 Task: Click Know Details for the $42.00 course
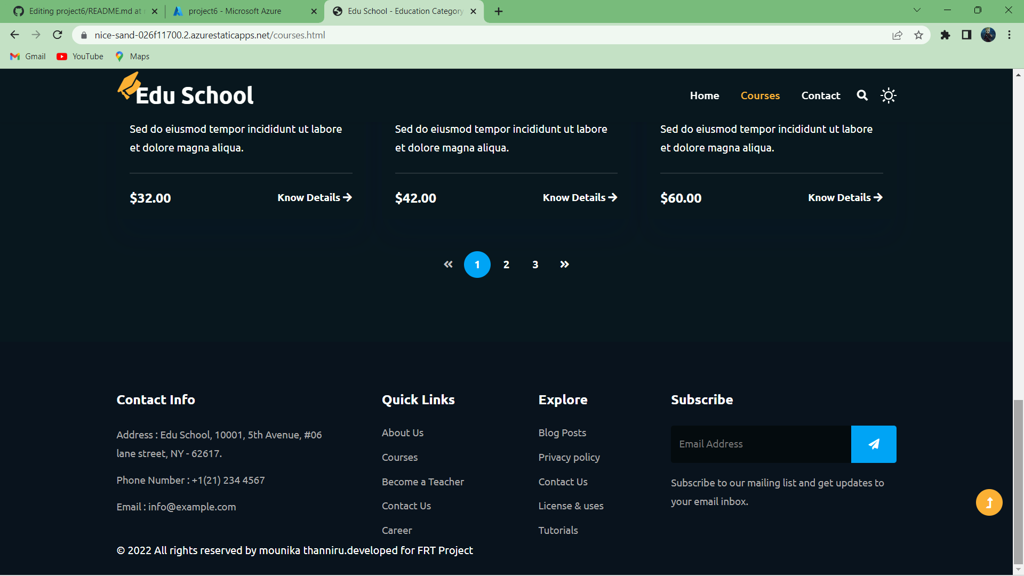[x=580, y=197]
